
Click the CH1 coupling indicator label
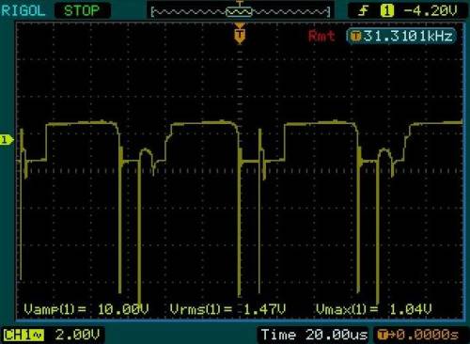point(23,336)
